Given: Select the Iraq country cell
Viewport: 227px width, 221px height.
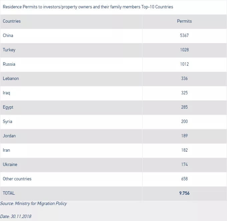Looking at the screenshot, I should [6, 93].
